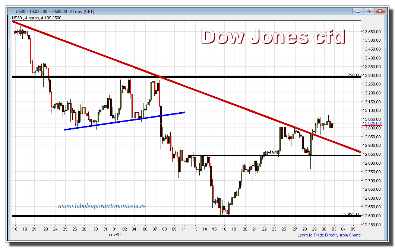Close the US30 chart window
This screenshot has width=395, height=248.
tap(380, 11)
